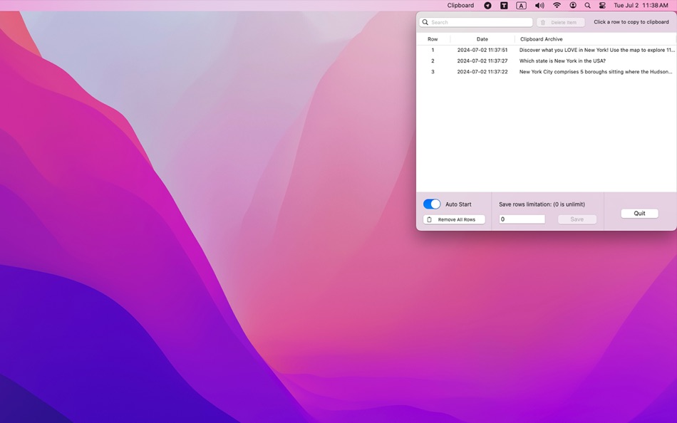Click the trash icon on Delete Item
The image size is (677, 423).
point(544,22)
